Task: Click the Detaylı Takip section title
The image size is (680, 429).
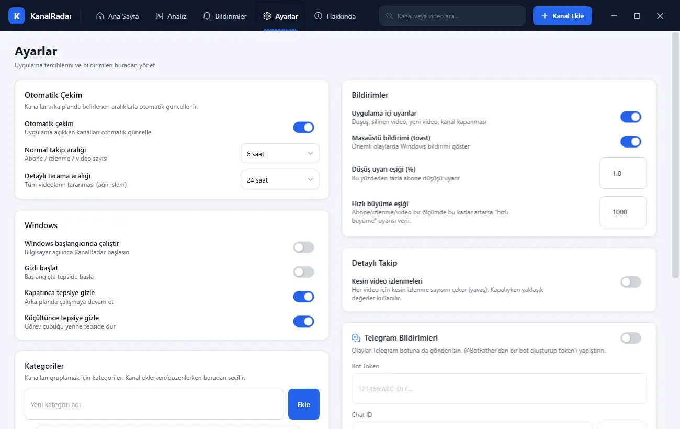Action: pos(375,263)
